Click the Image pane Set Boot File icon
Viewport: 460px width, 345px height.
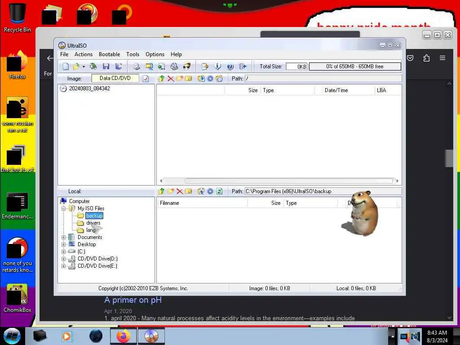(x=219, y=79)
